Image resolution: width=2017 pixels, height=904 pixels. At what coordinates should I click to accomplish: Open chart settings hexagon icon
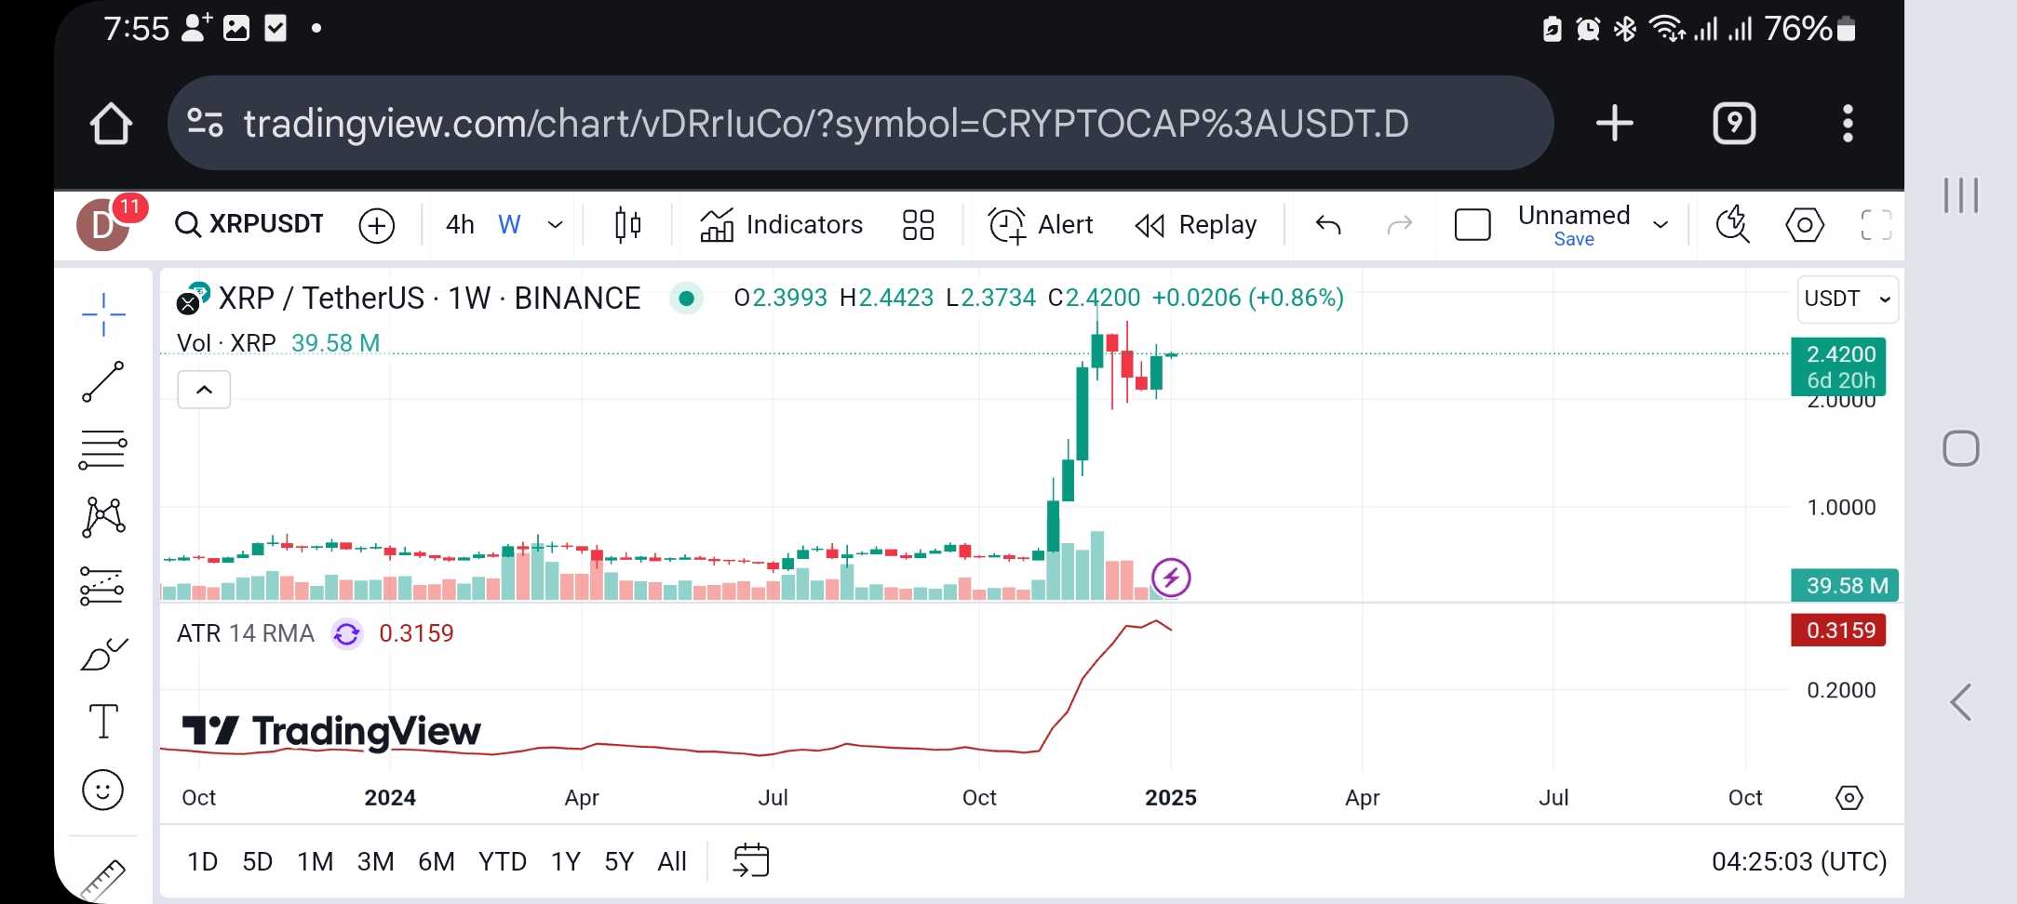pyautogui.click(x=1805, y=225)
